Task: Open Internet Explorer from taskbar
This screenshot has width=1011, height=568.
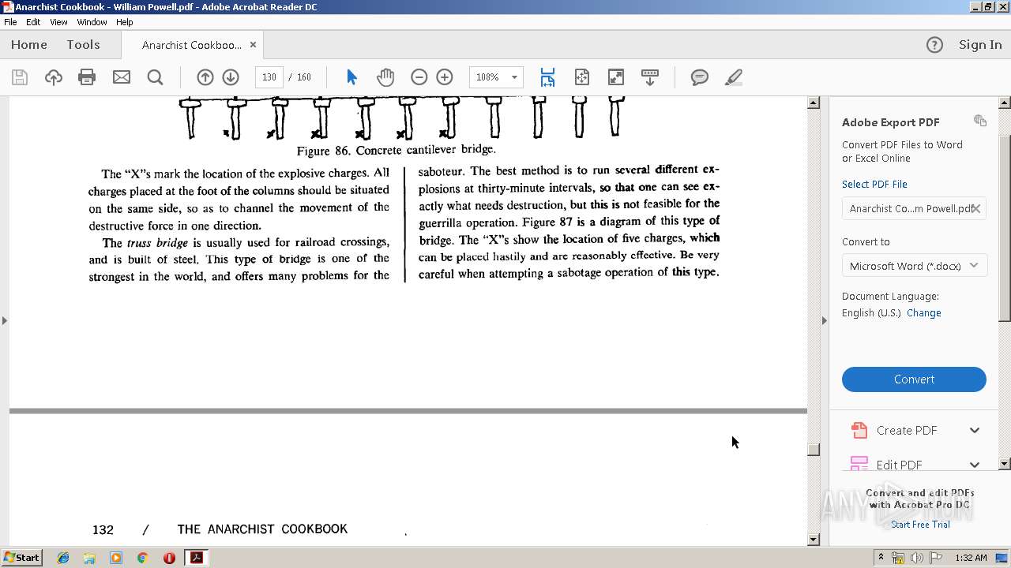Action: (x=63, y=558)
